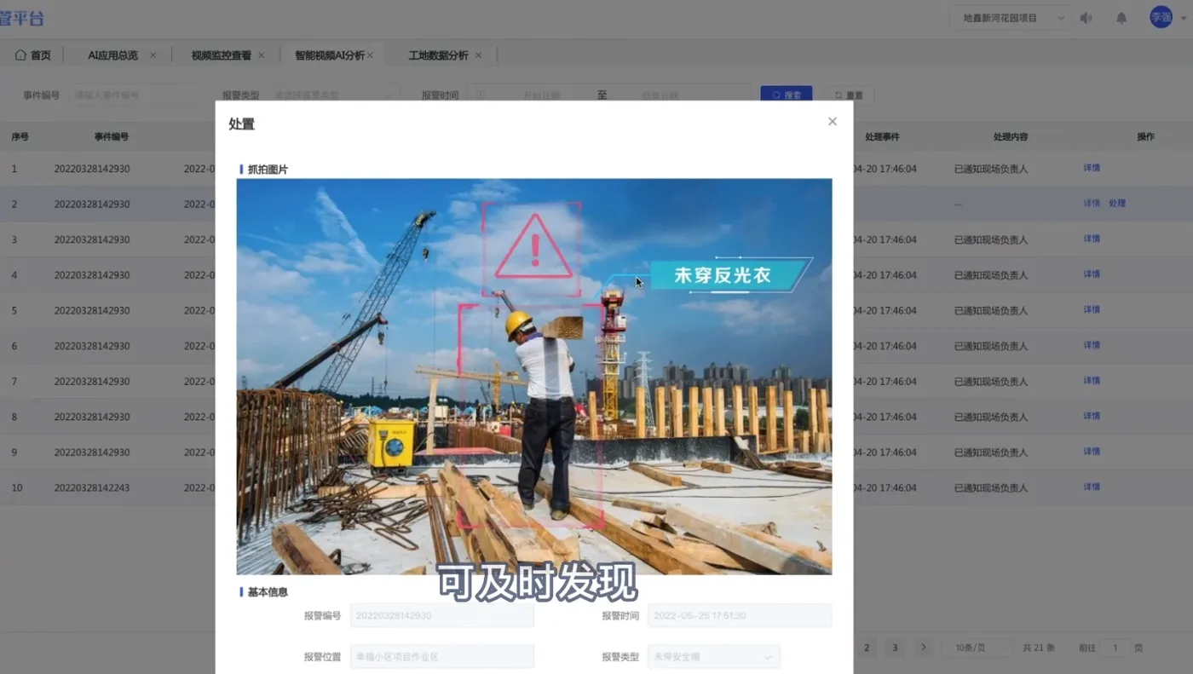This screenshot has height=674, width=1193.
Task: Close the AI应用总览 tab
Action: point(153,55)
